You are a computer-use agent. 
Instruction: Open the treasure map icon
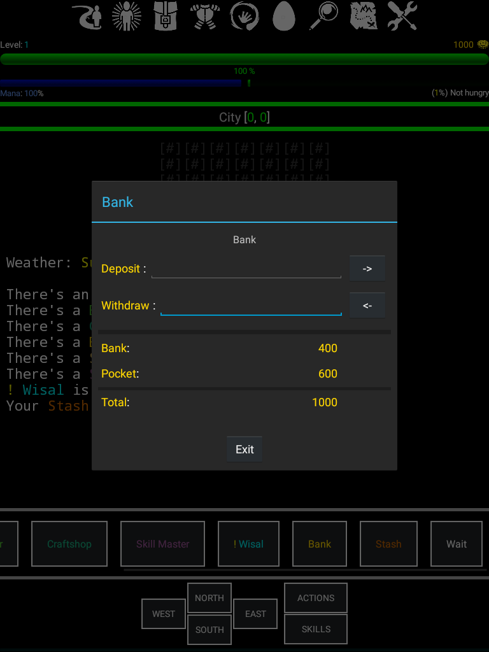tap(363, 16)
